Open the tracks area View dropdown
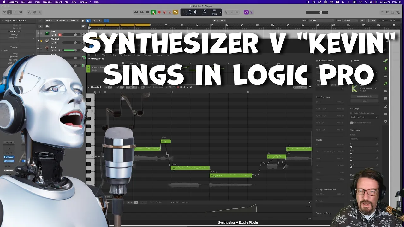404x227 pixels. click(74, 20)
